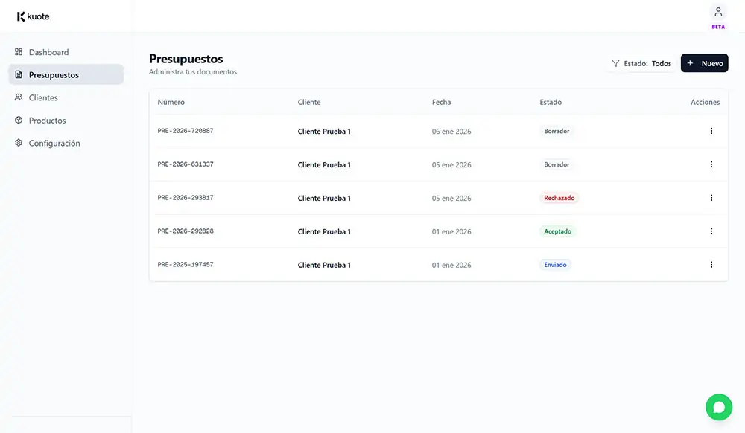
Task: Select the Clientes menu entry
Action: (42, 97)
